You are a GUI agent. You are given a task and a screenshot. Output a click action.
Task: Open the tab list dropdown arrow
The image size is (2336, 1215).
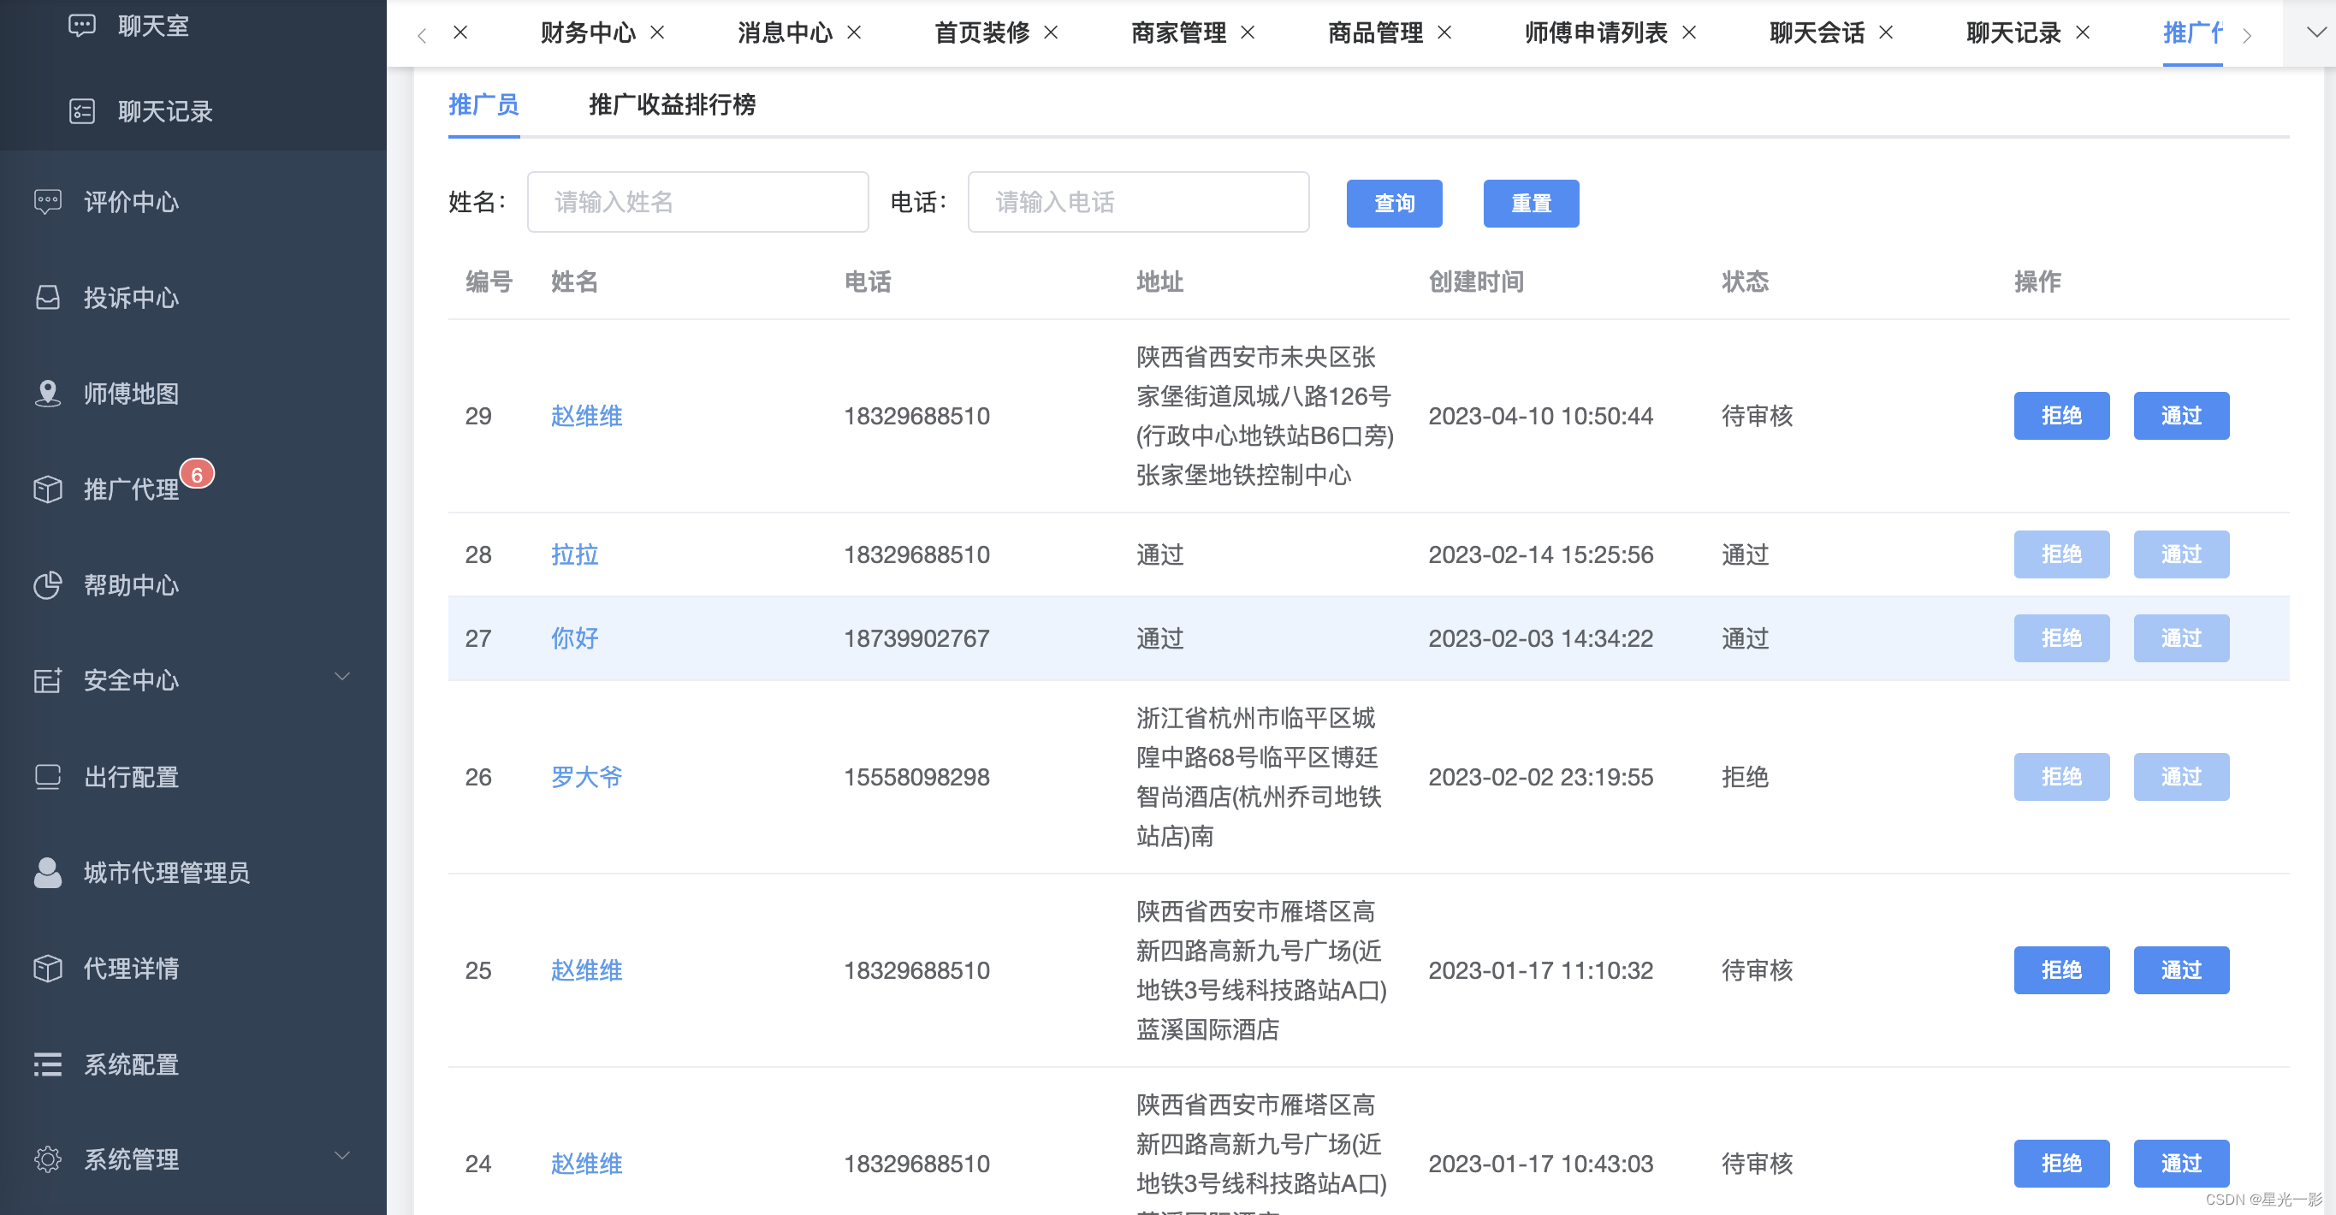coord(2315,33)
